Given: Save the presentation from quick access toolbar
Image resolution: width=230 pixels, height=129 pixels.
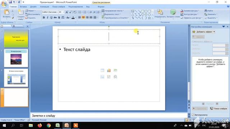Looking at the screenshot, I should pos(10,2).
